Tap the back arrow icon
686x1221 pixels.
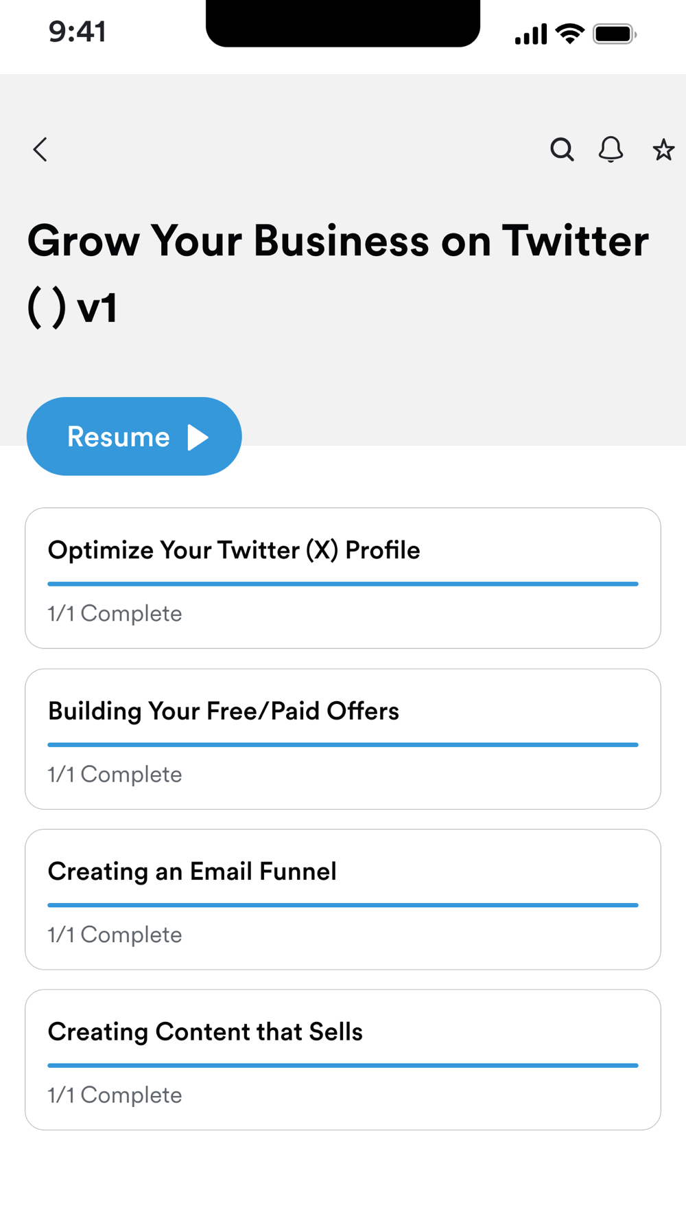(x=40, y=149)
